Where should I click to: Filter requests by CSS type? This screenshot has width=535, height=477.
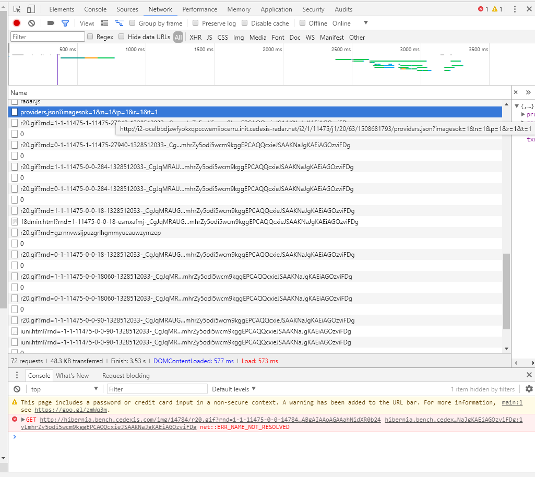(x=222, y=37)
